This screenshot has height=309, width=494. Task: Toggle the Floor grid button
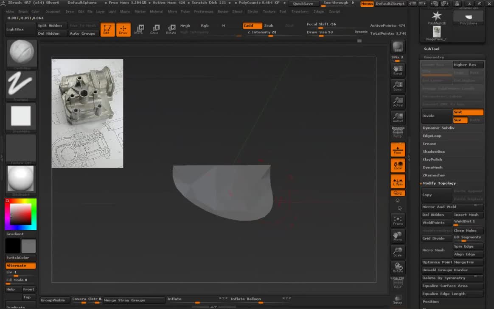coord(398,149)
